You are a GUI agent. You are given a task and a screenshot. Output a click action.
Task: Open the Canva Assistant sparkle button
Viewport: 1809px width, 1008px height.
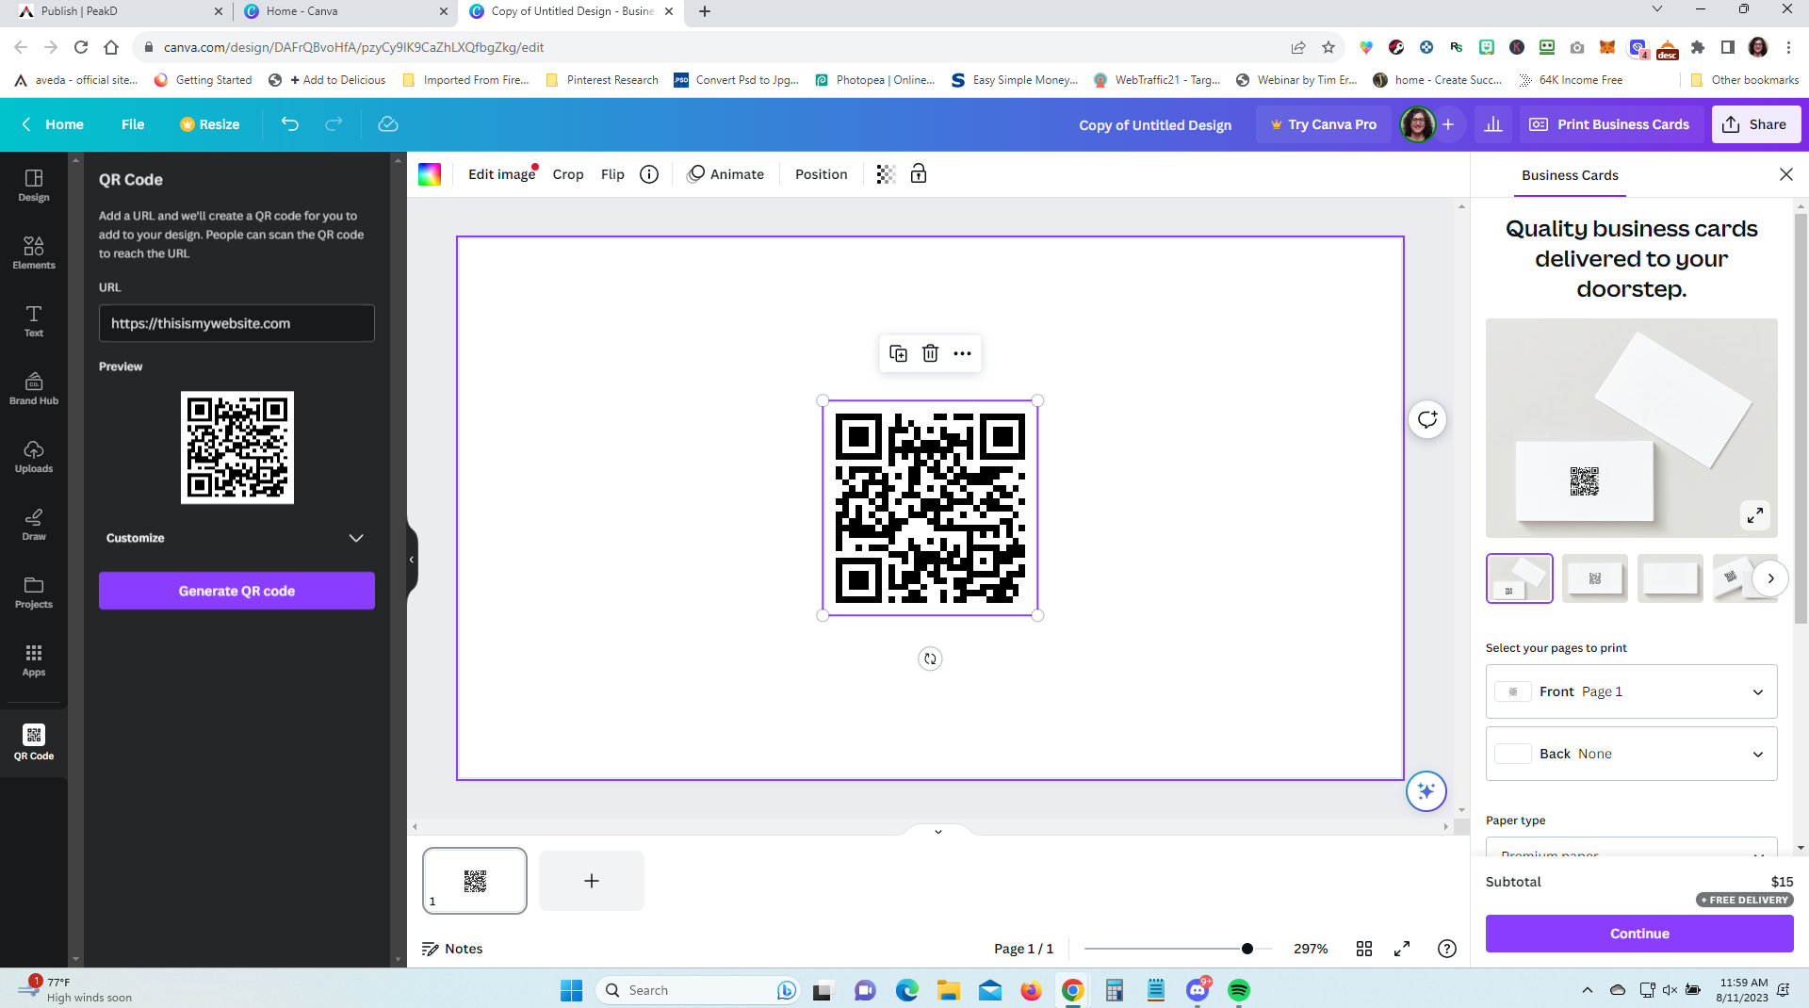(x=1426, y=790)
